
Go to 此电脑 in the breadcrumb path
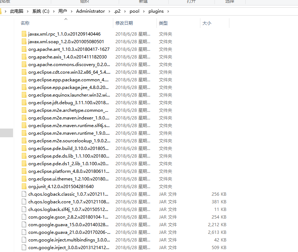pyautogui.click(x=17, y=11)
